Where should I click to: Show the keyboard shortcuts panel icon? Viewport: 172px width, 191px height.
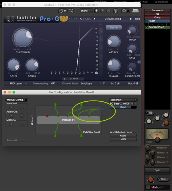pyautogui.click(x=136, y=11)
